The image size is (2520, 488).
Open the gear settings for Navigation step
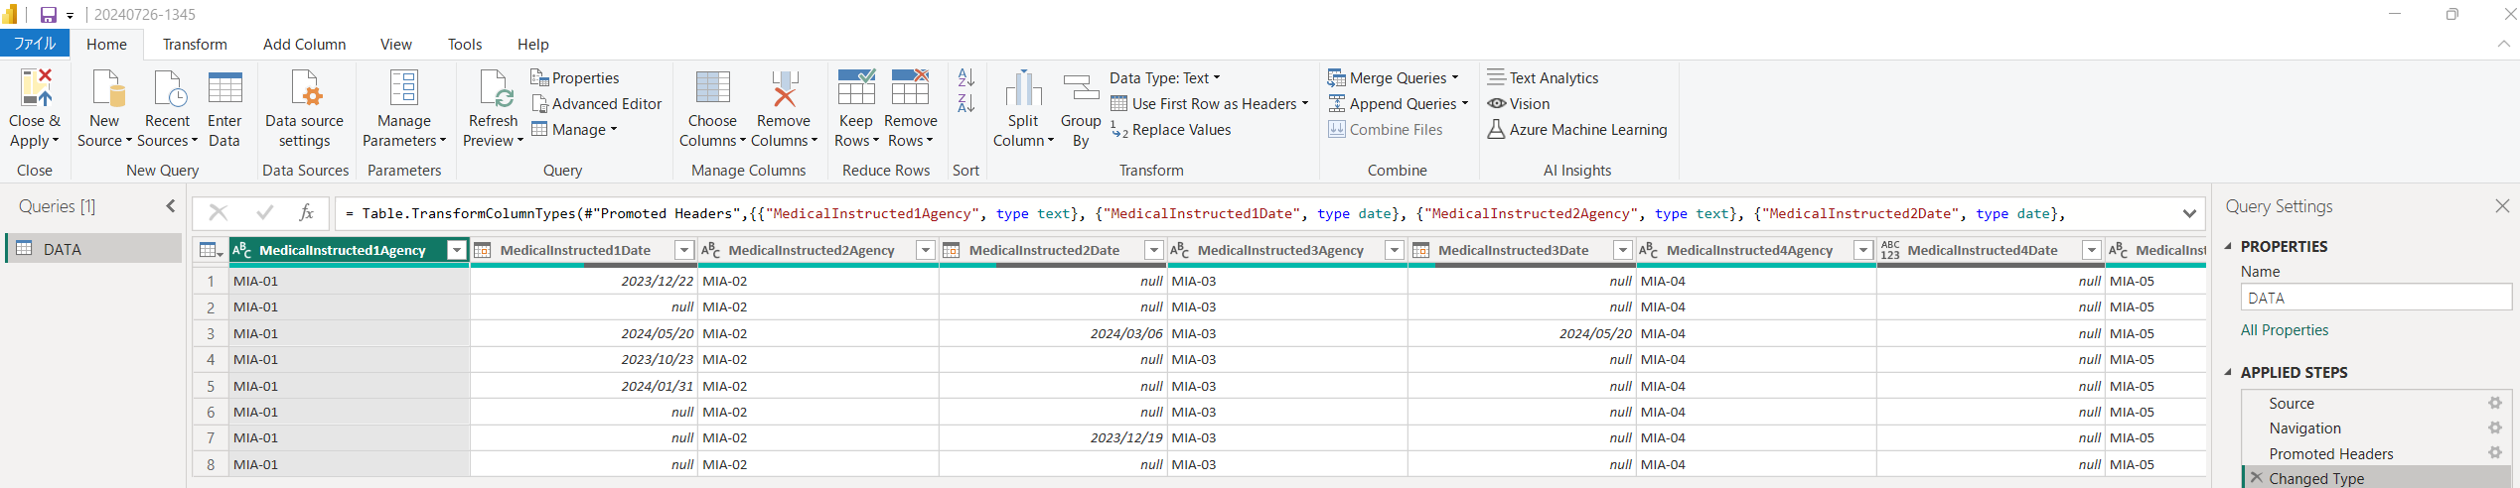pyautogui.click(x=2494, y=427)
